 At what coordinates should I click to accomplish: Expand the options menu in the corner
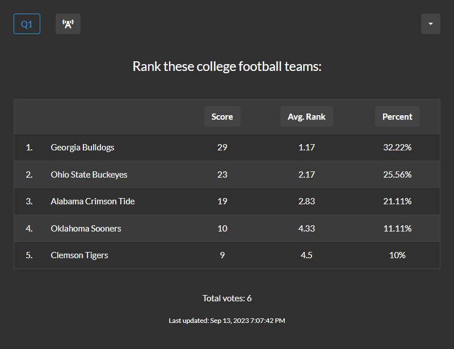pyautogui.click(x=431, y=24)
